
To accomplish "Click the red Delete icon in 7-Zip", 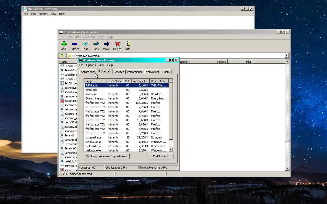I will pos(117,44).
